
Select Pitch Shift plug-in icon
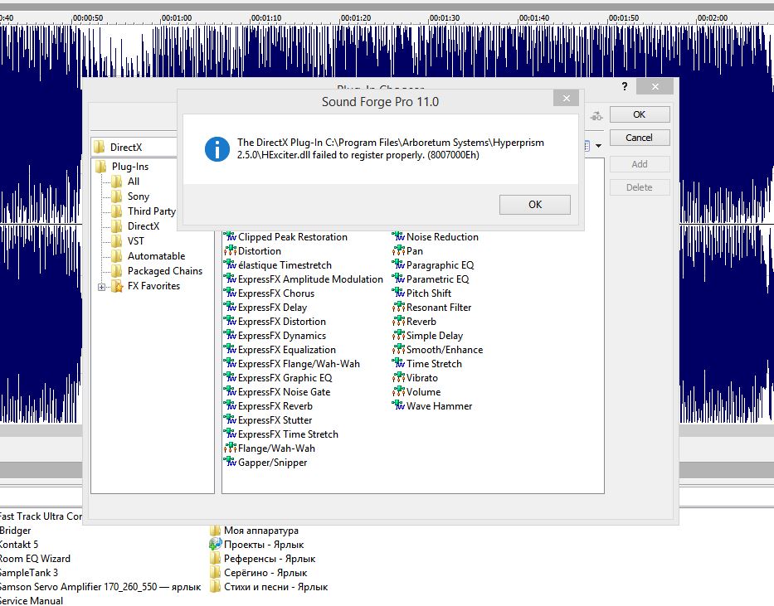[x=398, y=293]
